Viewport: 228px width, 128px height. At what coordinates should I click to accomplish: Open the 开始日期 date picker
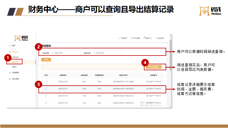[66, 53]
